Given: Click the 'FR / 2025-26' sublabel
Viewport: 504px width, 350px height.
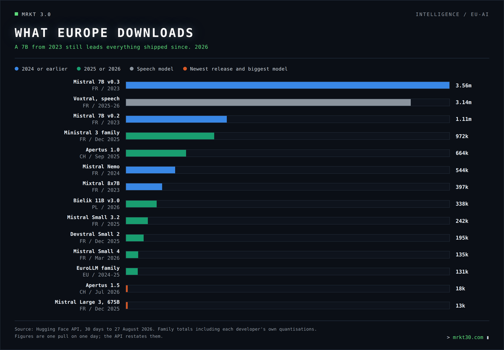Looking at the screenshot, I should [x=101, y=106].
